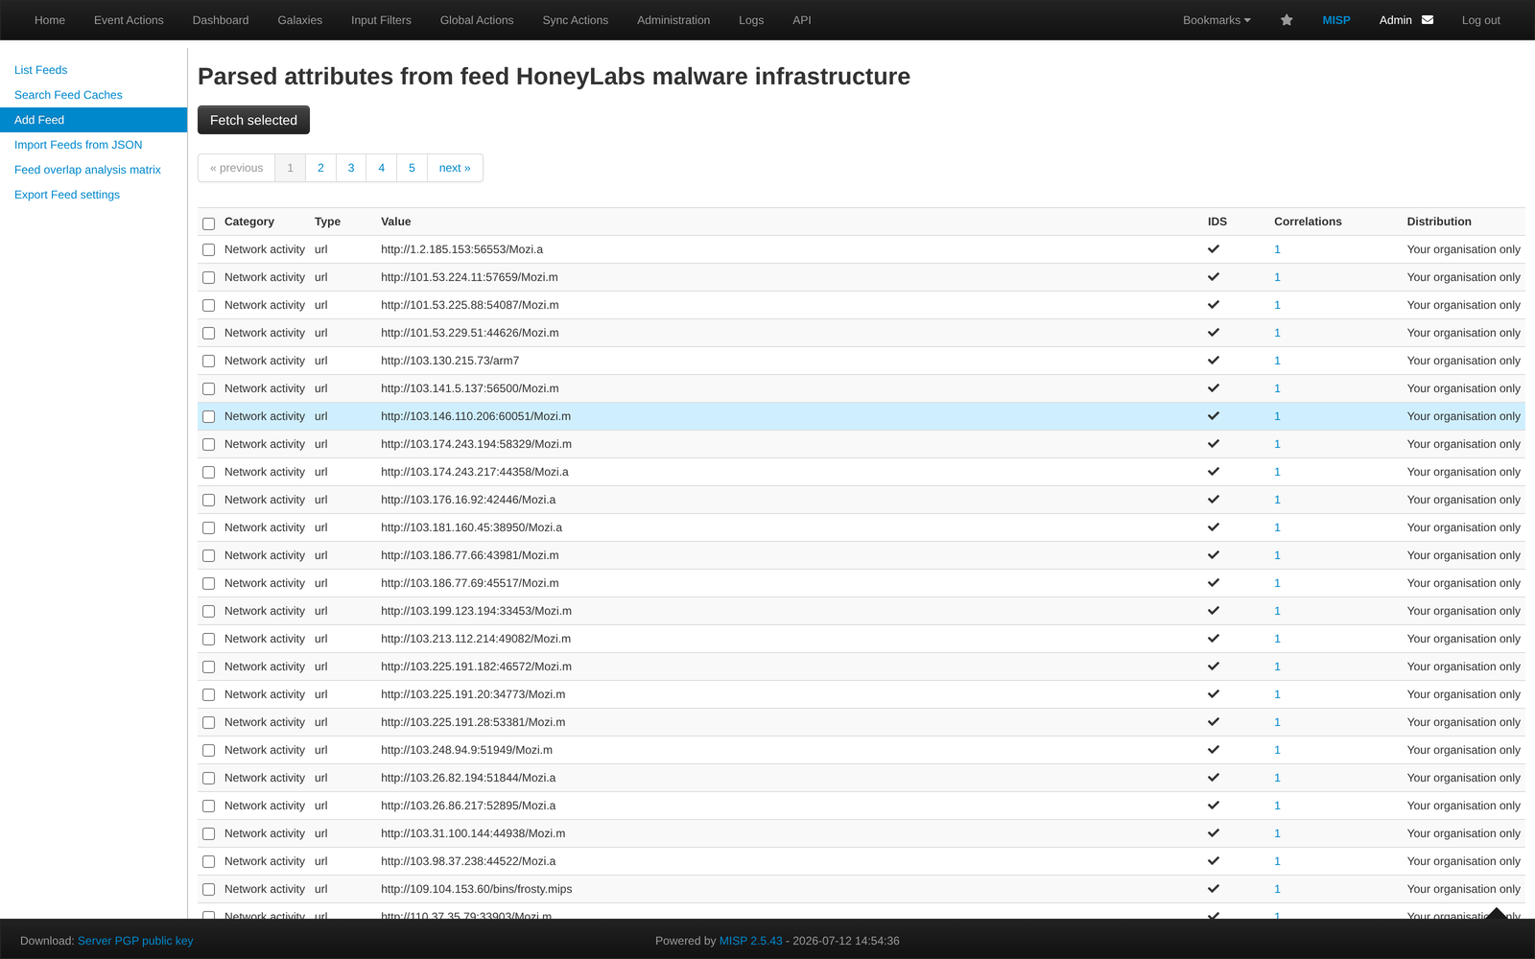Open Search Feed Caches in sidebar

click(x=68, y=95)
